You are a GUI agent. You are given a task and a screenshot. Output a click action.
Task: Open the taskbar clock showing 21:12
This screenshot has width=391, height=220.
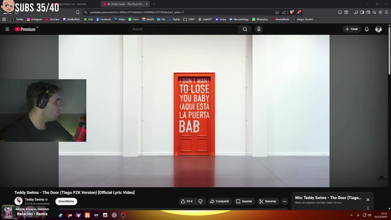tap(381, 215)
